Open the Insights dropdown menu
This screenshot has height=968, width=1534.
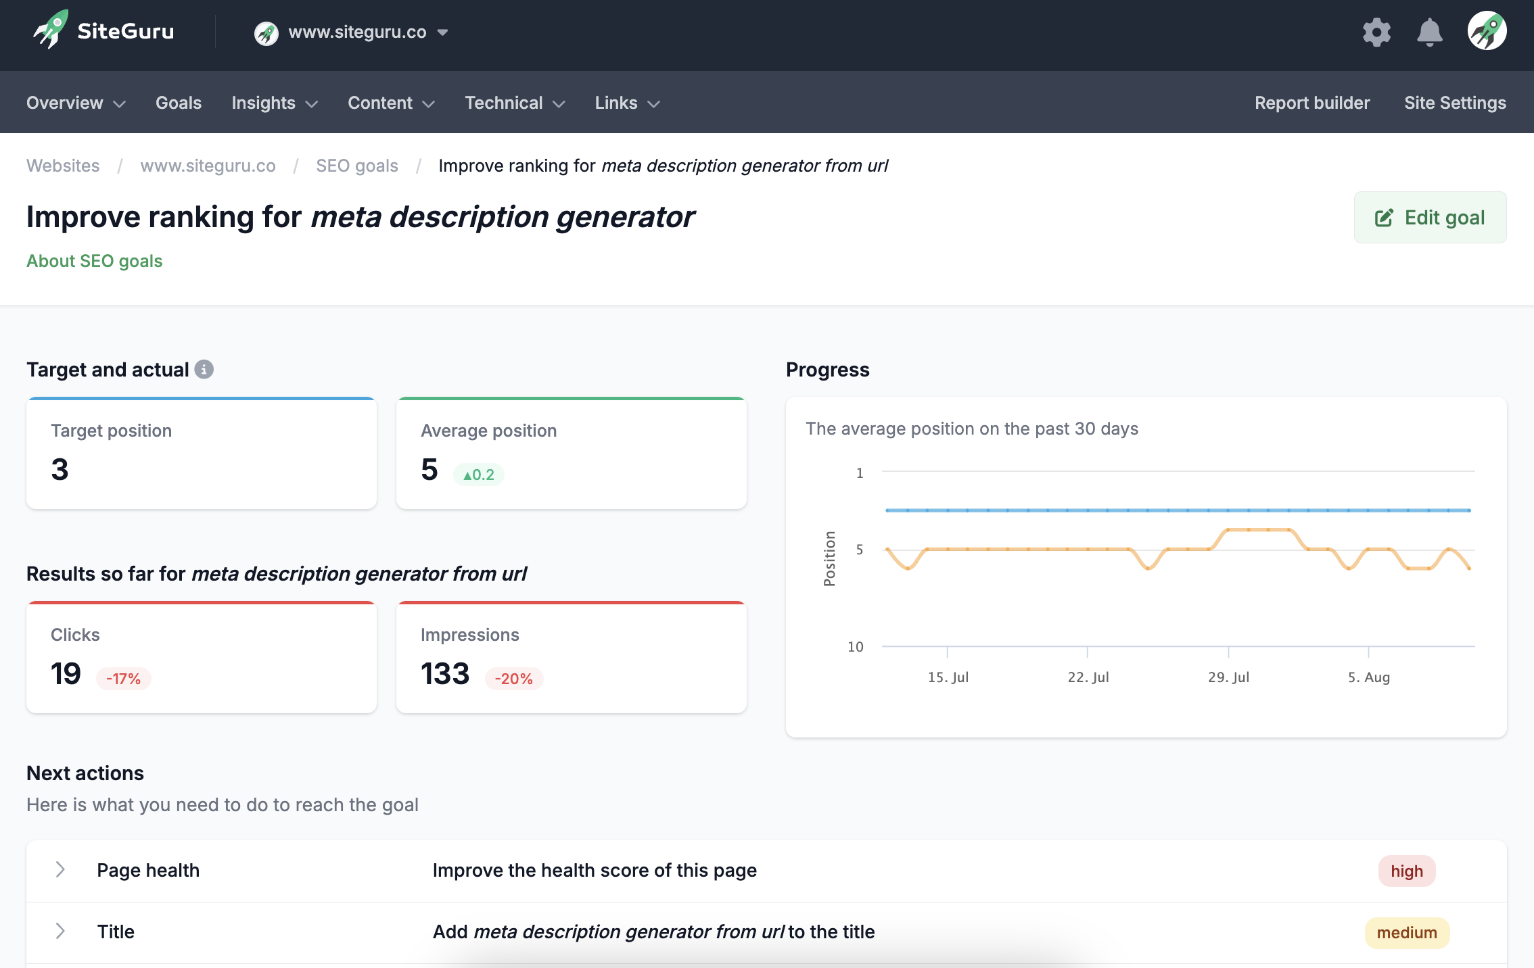pyautogui.click(x=275, y=103)
